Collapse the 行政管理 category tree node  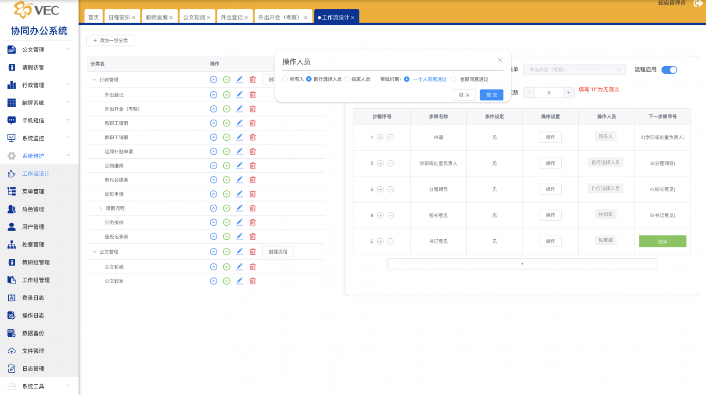point(94,80)
